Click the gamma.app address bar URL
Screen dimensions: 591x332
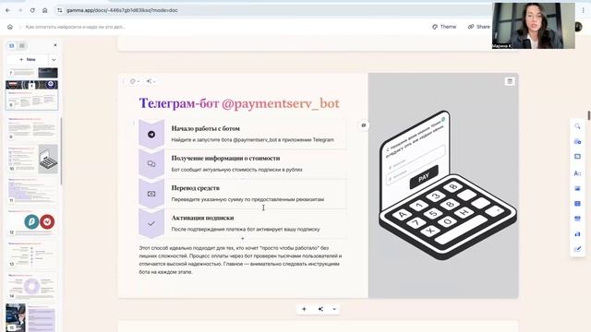(122, 10)
